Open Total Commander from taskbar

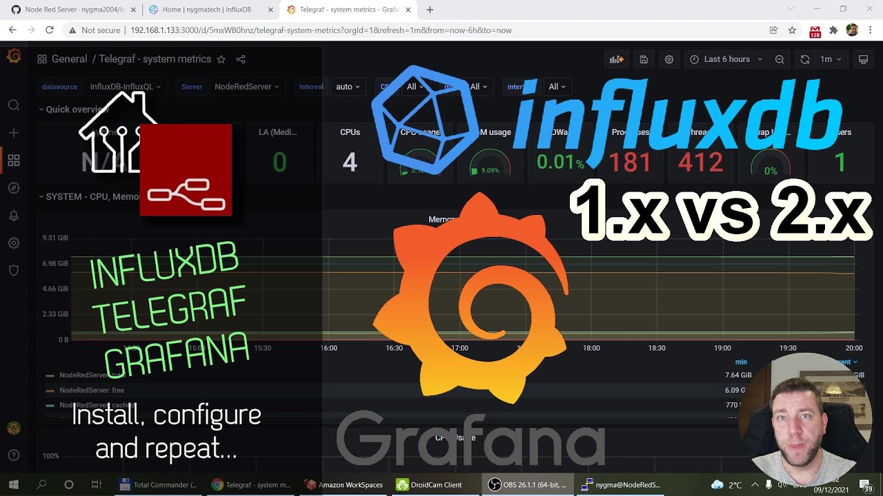click(x=159, y=484)
